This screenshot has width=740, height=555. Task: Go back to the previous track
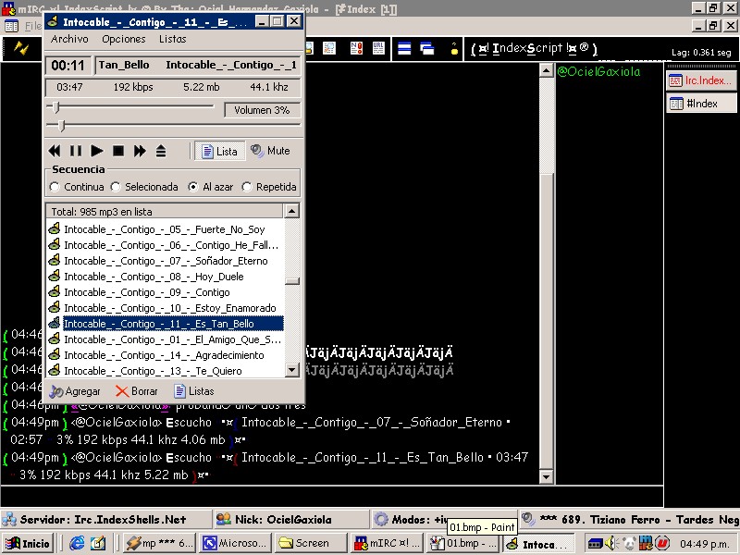(55, 151)
